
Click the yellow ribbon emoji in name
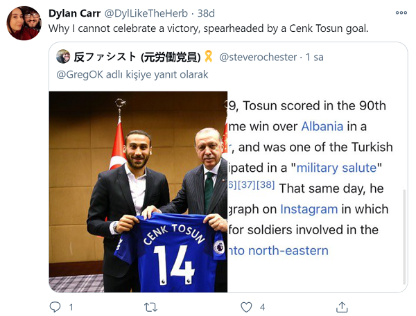click(x=209, y=56)
